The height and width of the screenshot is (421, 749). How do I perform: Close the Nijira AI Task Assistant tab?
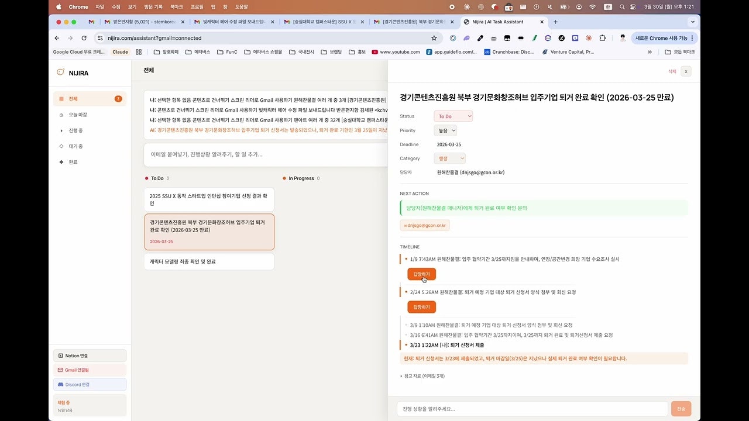click(x=542, y=22)
